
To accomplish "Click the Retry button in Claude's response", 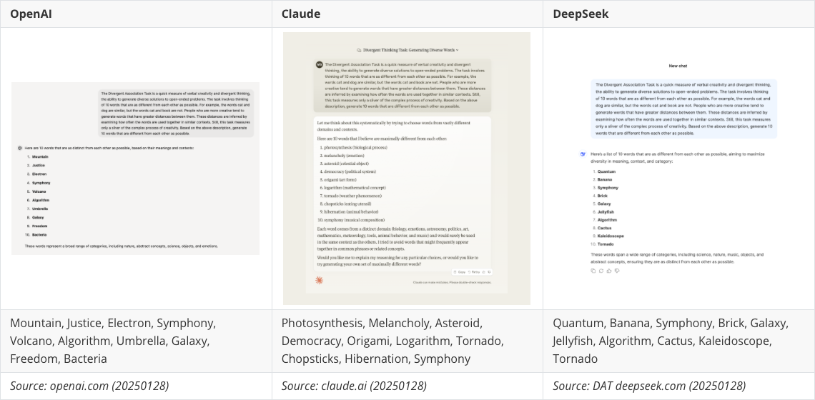I will point(473,272).
